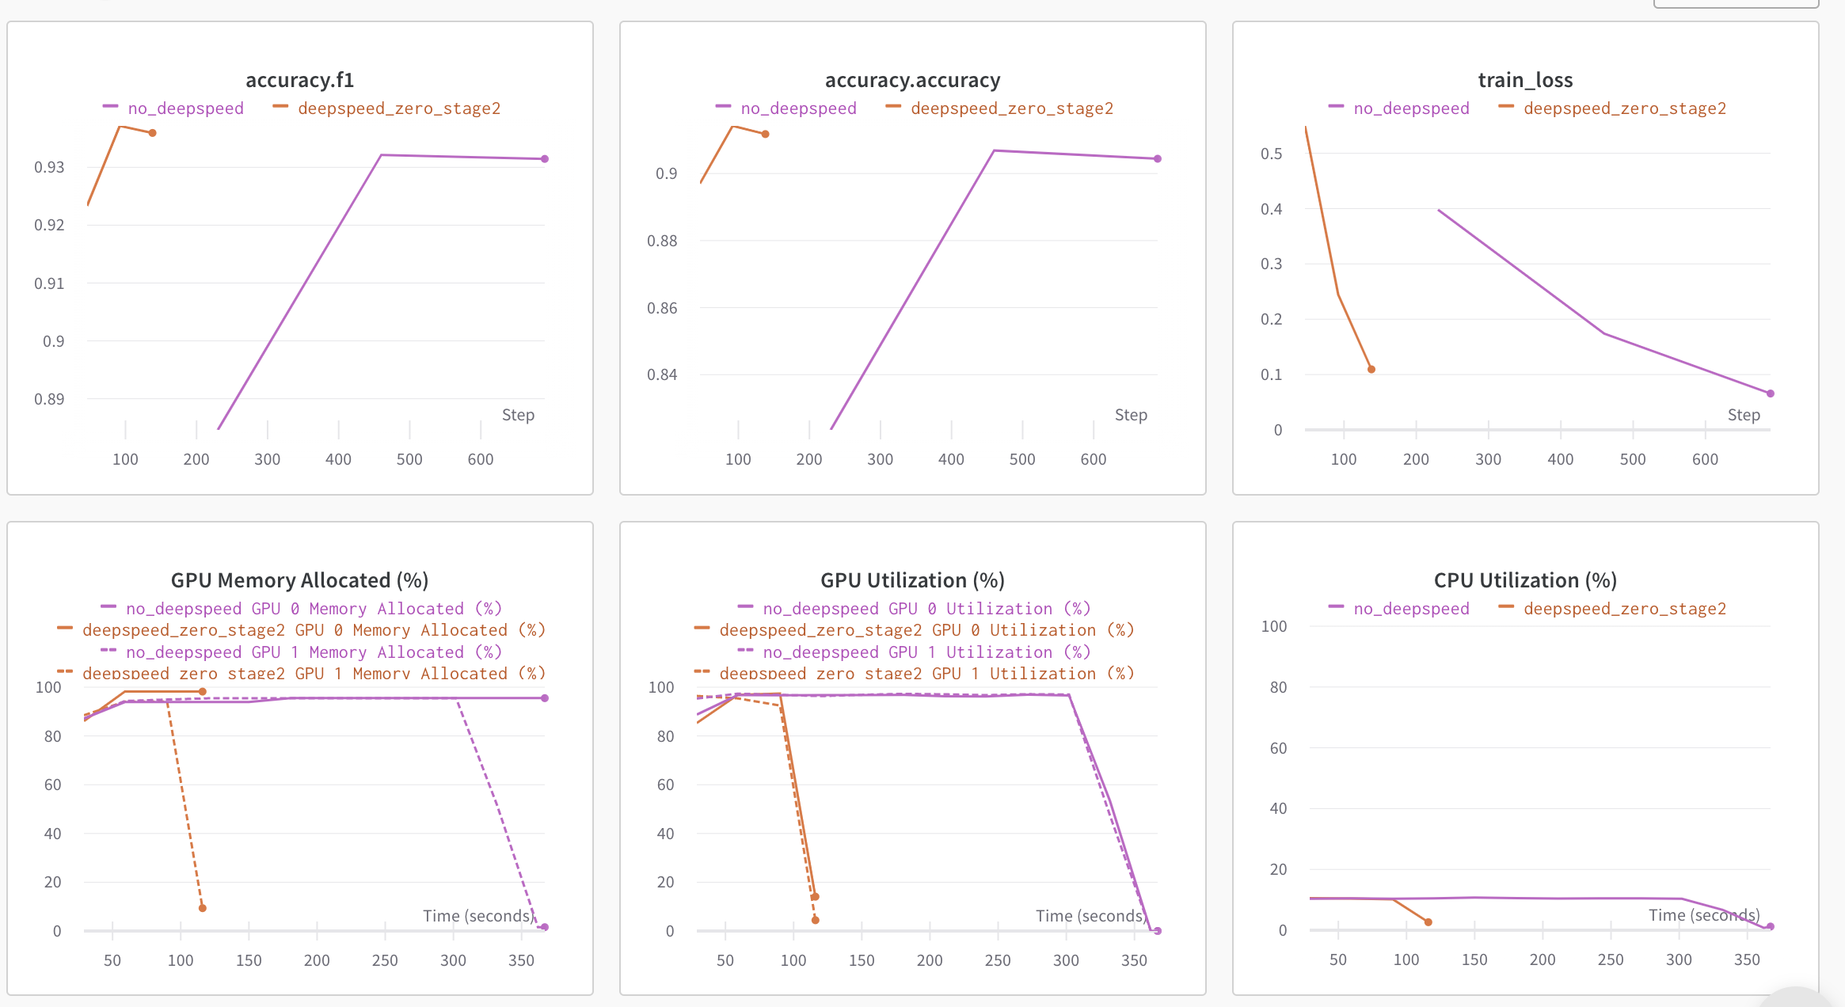Click the orange endpoint dot in accuracy.f1 chart
The height and width of the screenshot is (1007, 1845).
[153, 133]
